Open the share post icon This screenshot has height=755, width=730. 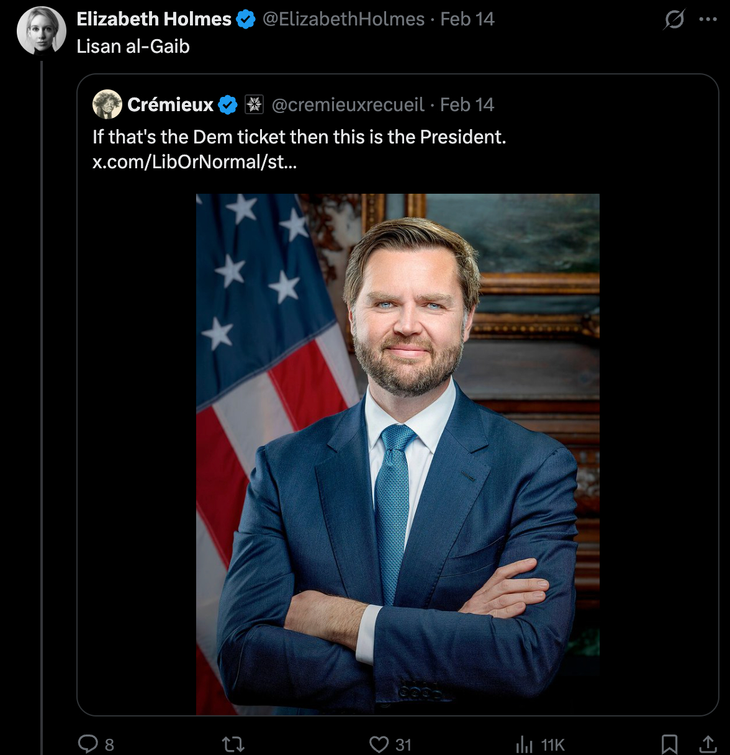tap(708, 744)
